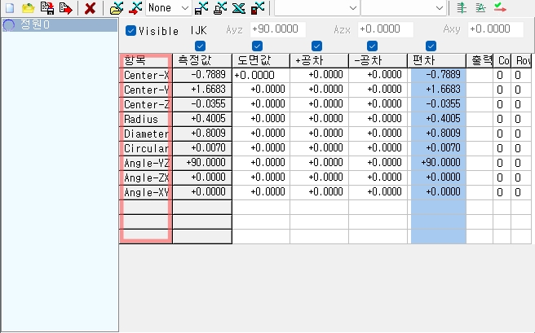Click the 편차 cell -0.0355 for Center-Z
535x333 pixels.
(x=437, y=104)
